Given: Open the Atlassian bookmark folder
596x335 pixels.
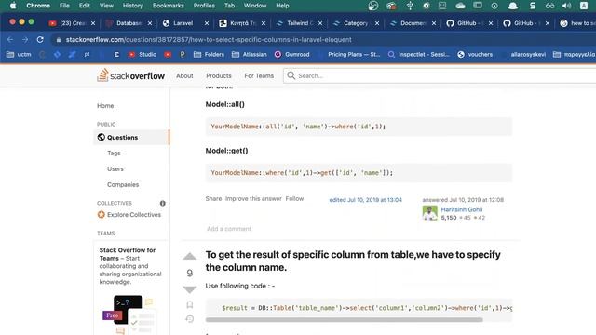Looking at the screenshot, I should pos(250,54).
